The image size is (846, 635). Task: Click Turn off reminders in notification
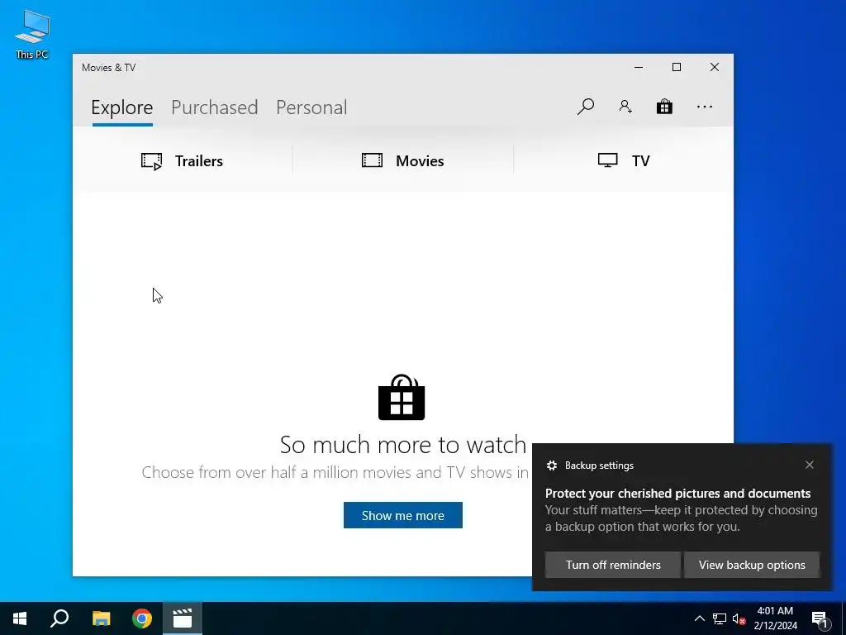pyautogui.click(x=613, y=565)
